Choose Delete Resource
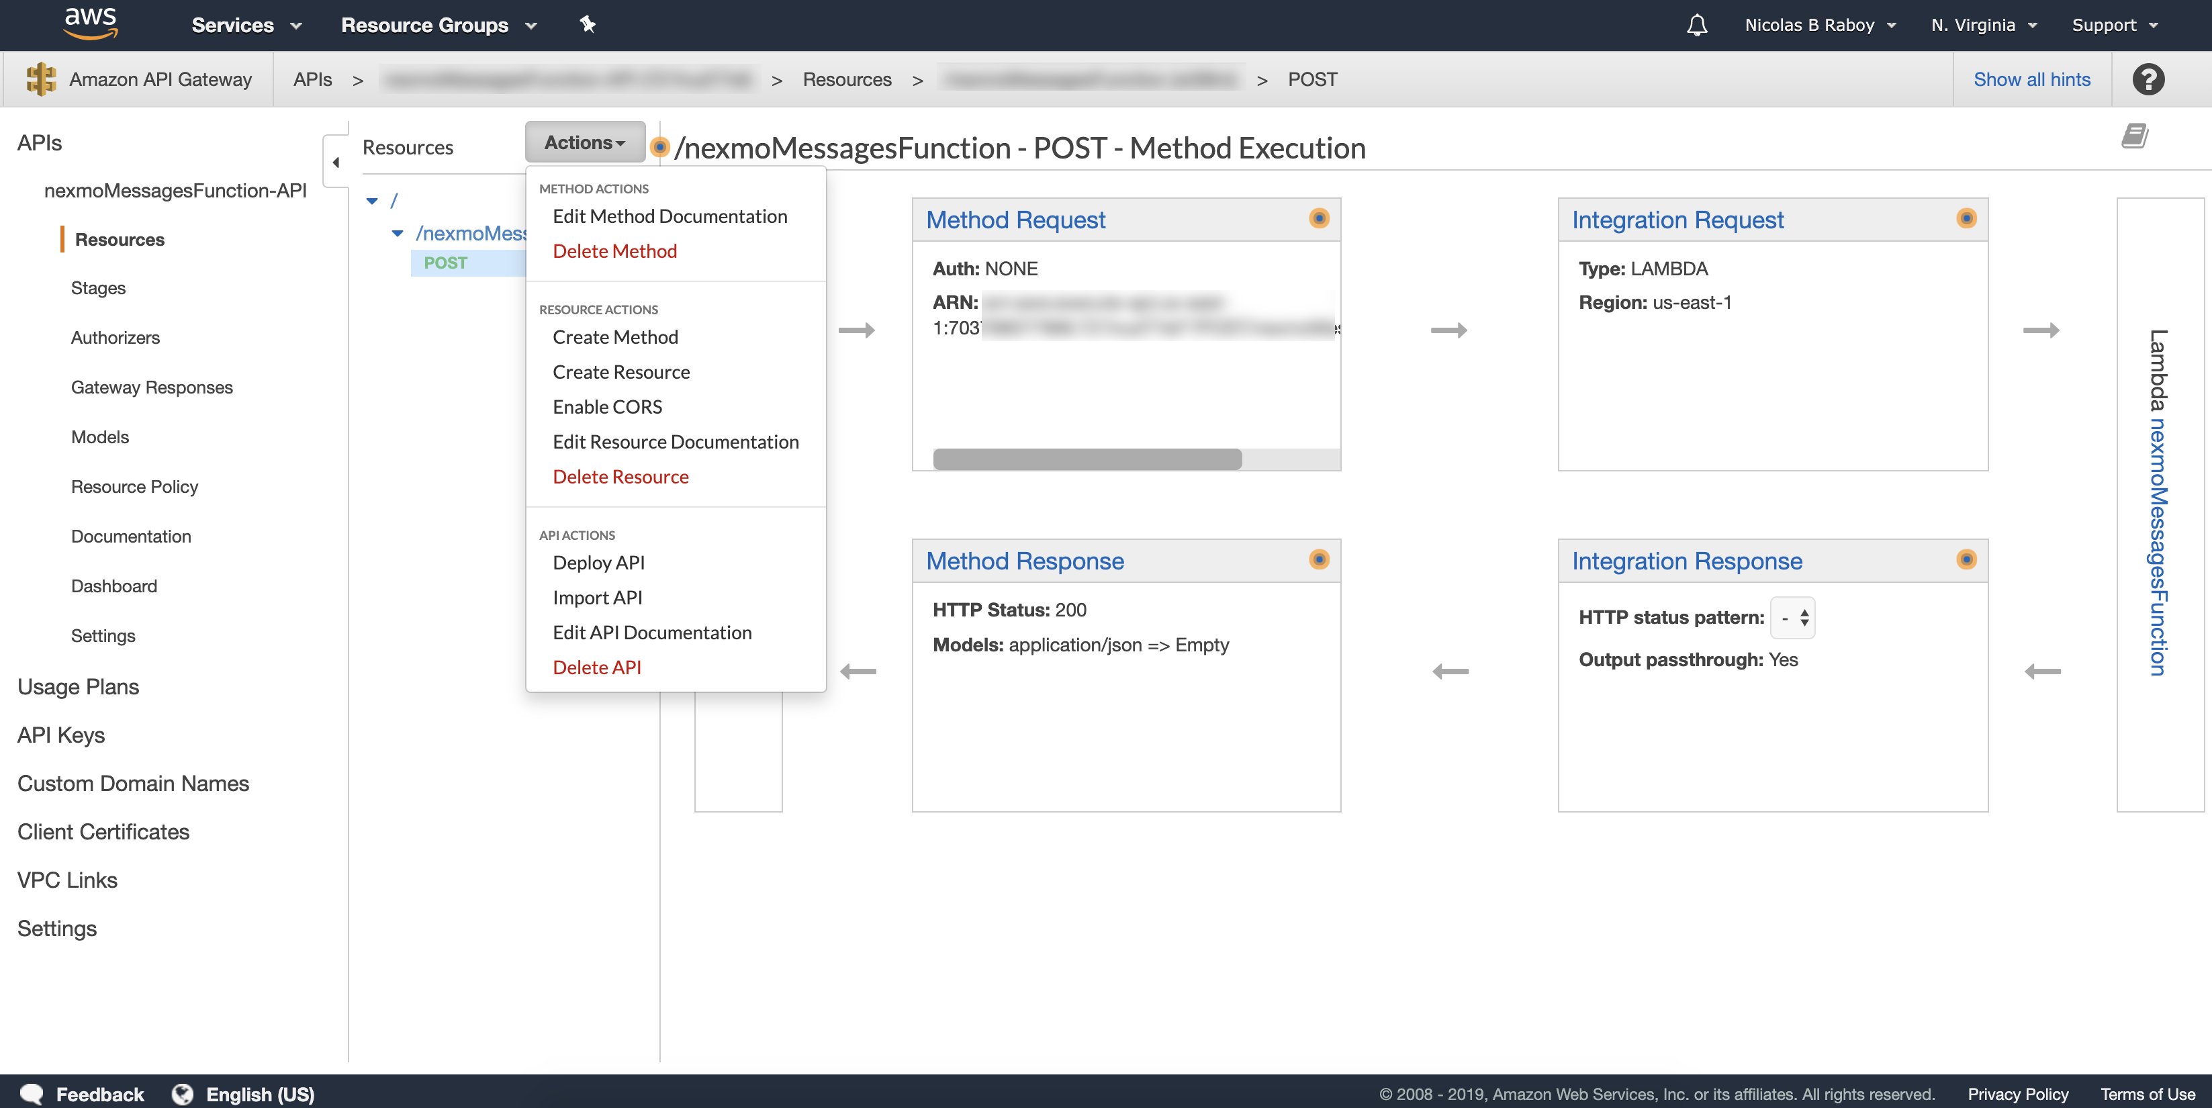Viewport: 2212px width, 1108px height. [621, 477]
